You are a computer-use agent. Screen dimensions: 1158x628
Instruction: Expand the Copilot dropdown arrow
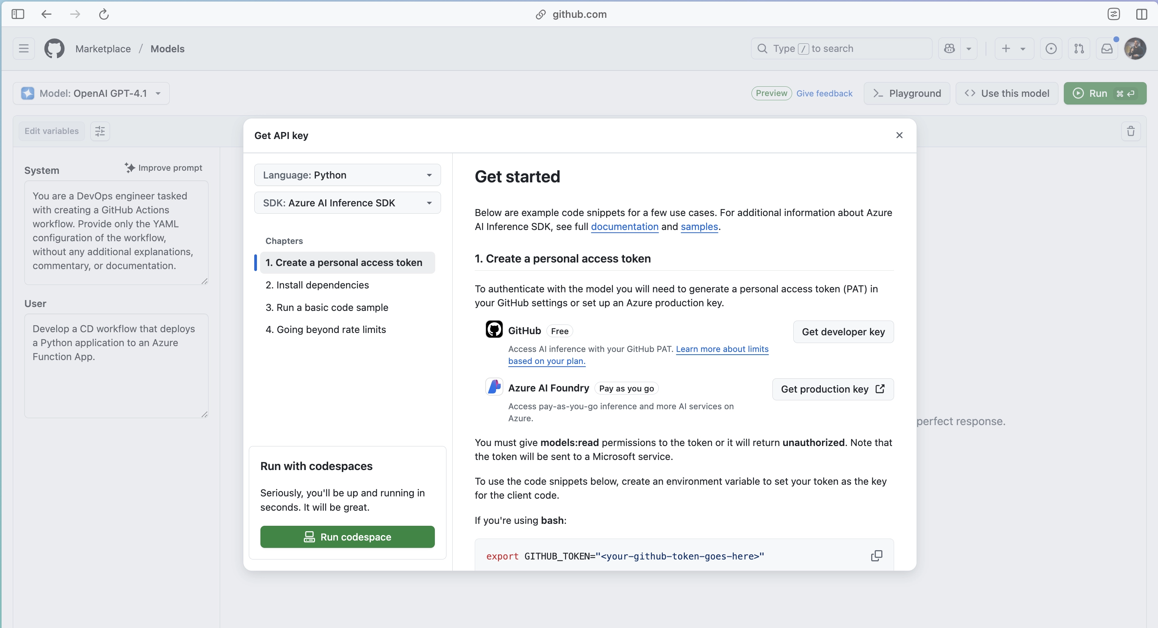[969, 48]
